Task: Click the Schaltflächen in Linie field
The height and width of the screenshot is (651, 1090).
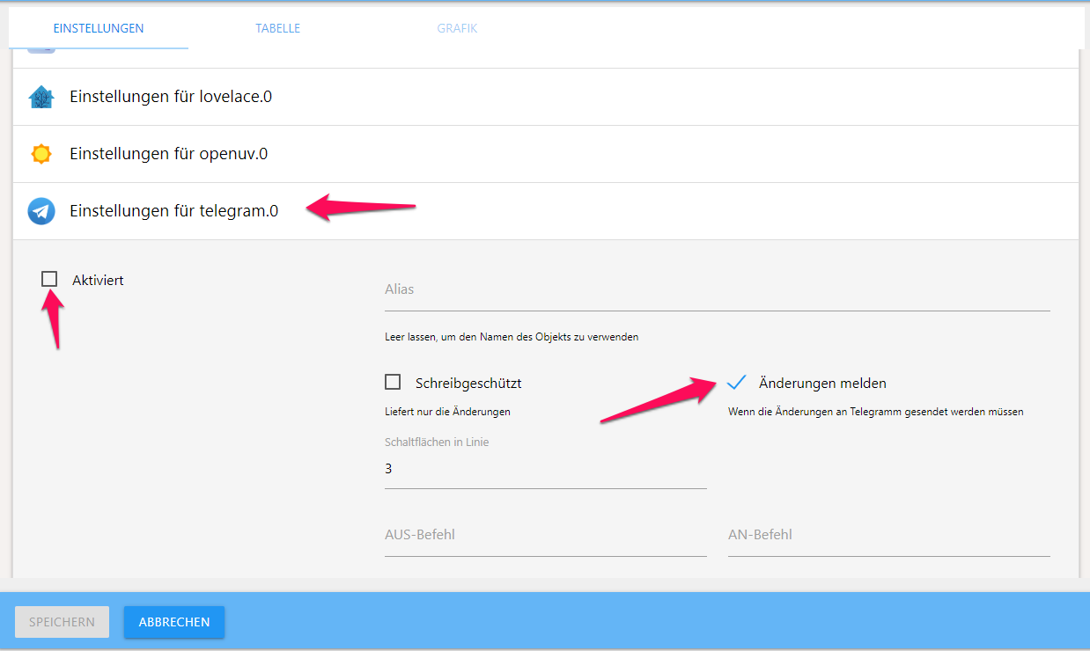Action: [546, 469]
